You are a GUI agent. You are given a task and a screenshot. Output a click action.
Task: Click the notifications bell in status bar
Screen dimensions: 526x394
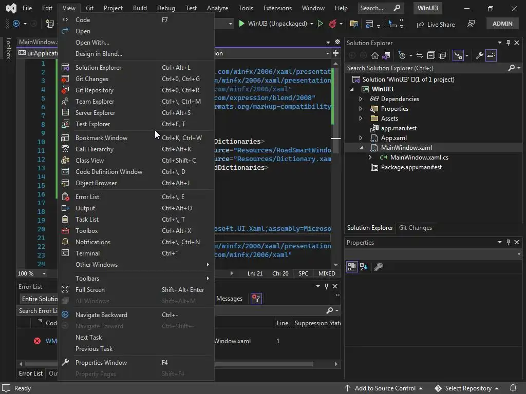[513, 388]
